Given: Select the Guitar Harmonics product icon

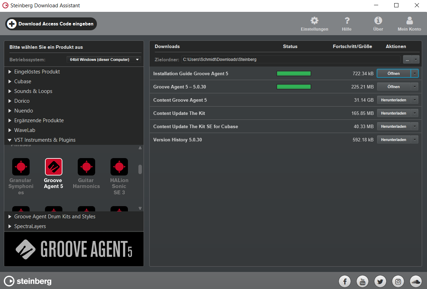Looking at the screenshot, I should pos(86,167).
